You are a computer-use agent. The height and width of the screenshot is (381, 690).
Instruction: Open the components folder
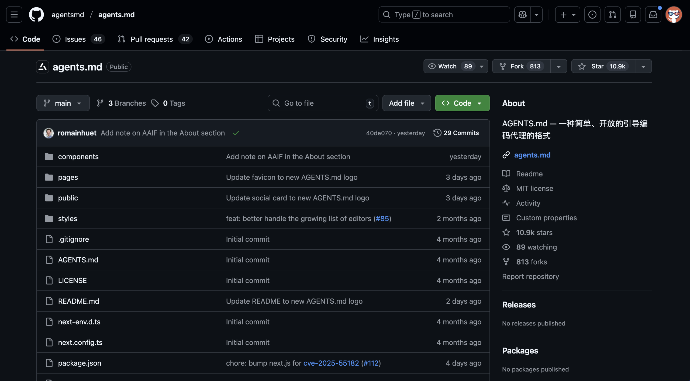[78, 157]
